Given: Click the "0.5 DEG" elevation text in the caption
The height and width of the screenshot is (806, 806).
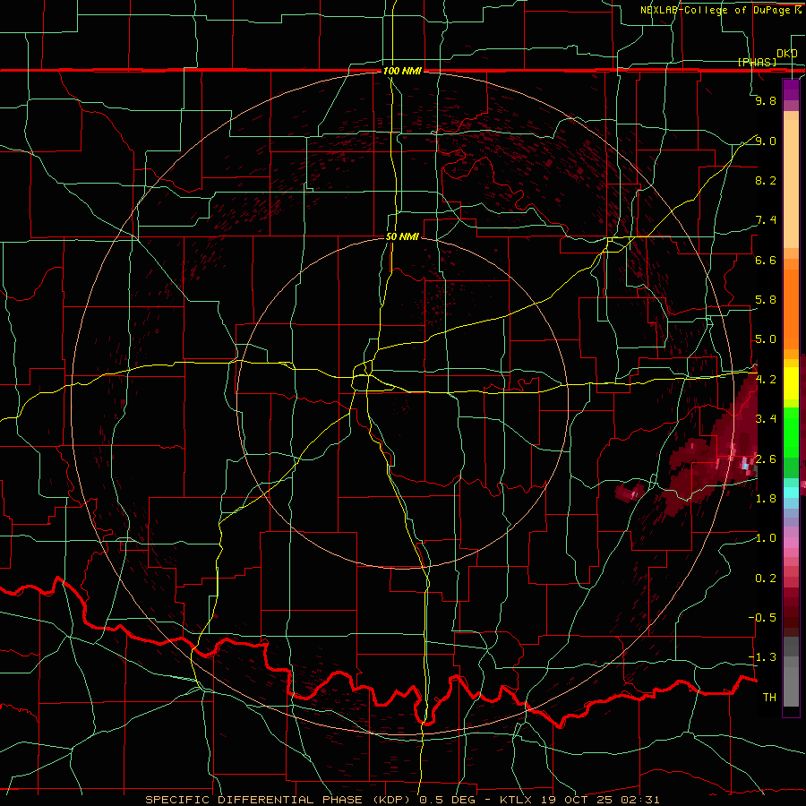Looking at the screenshot, I should click(x=447, y=800).
